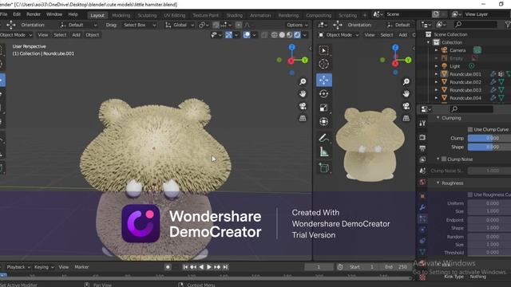Switch to the Shading workspace tab
This screenshot has height=287, width=511.
click(234, 15)
